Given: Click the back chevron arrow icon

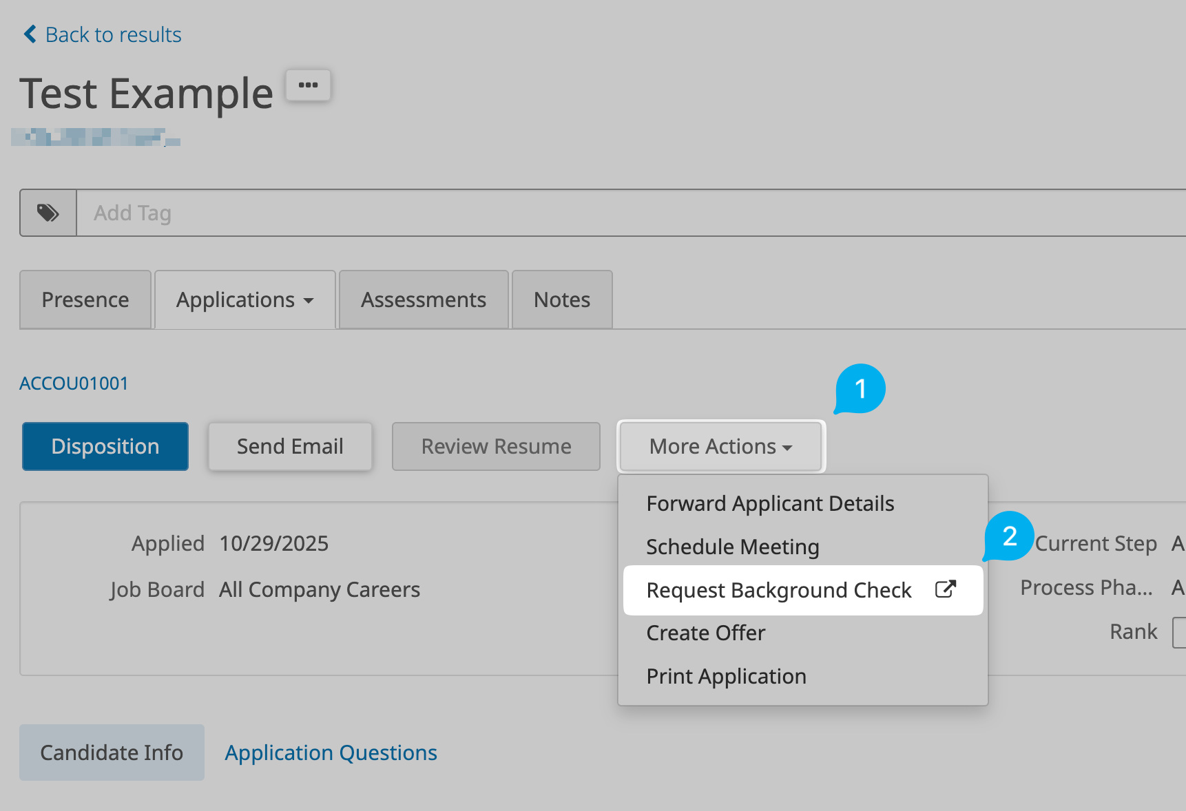Looking at the screenshot, I should 30,34.
